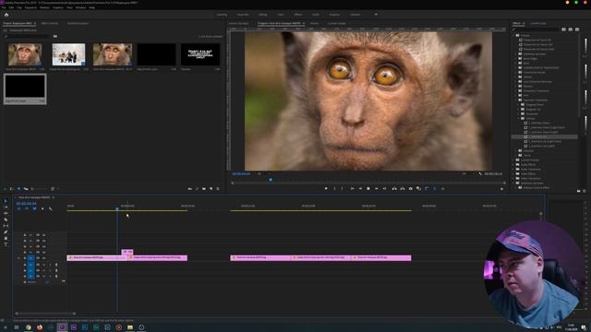Open timeline display settings wrench

point(51,209)
